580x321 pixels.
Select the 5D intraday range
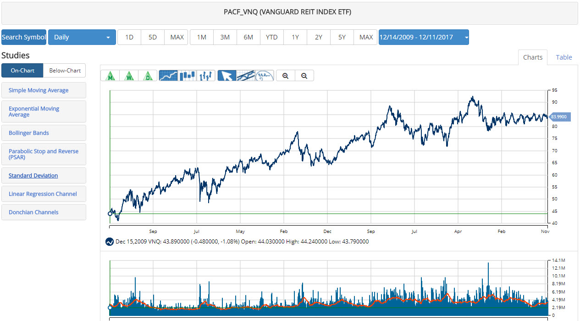[x=153, y=37]
